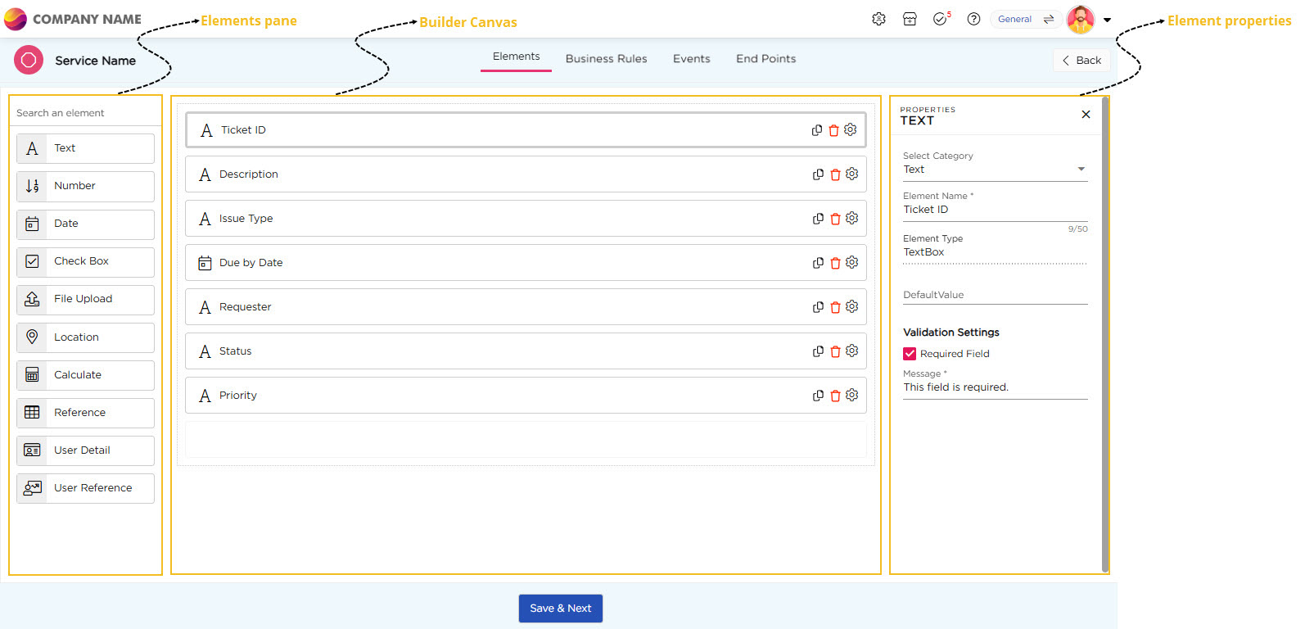Click the DefaultValue input field

click(995, 296)
